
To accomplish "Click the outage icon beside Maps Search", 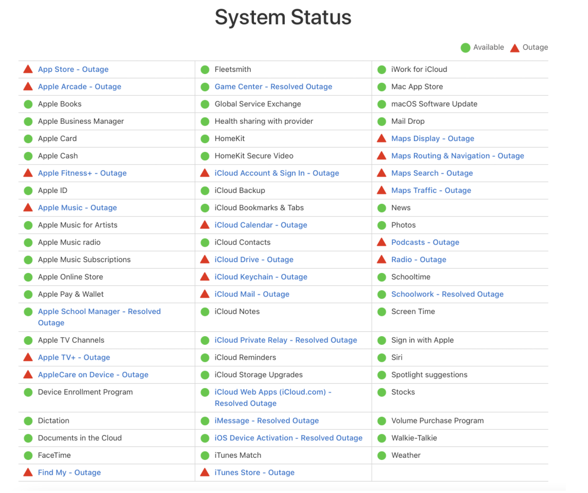I will pyautogui.click(x=381, y=173).
